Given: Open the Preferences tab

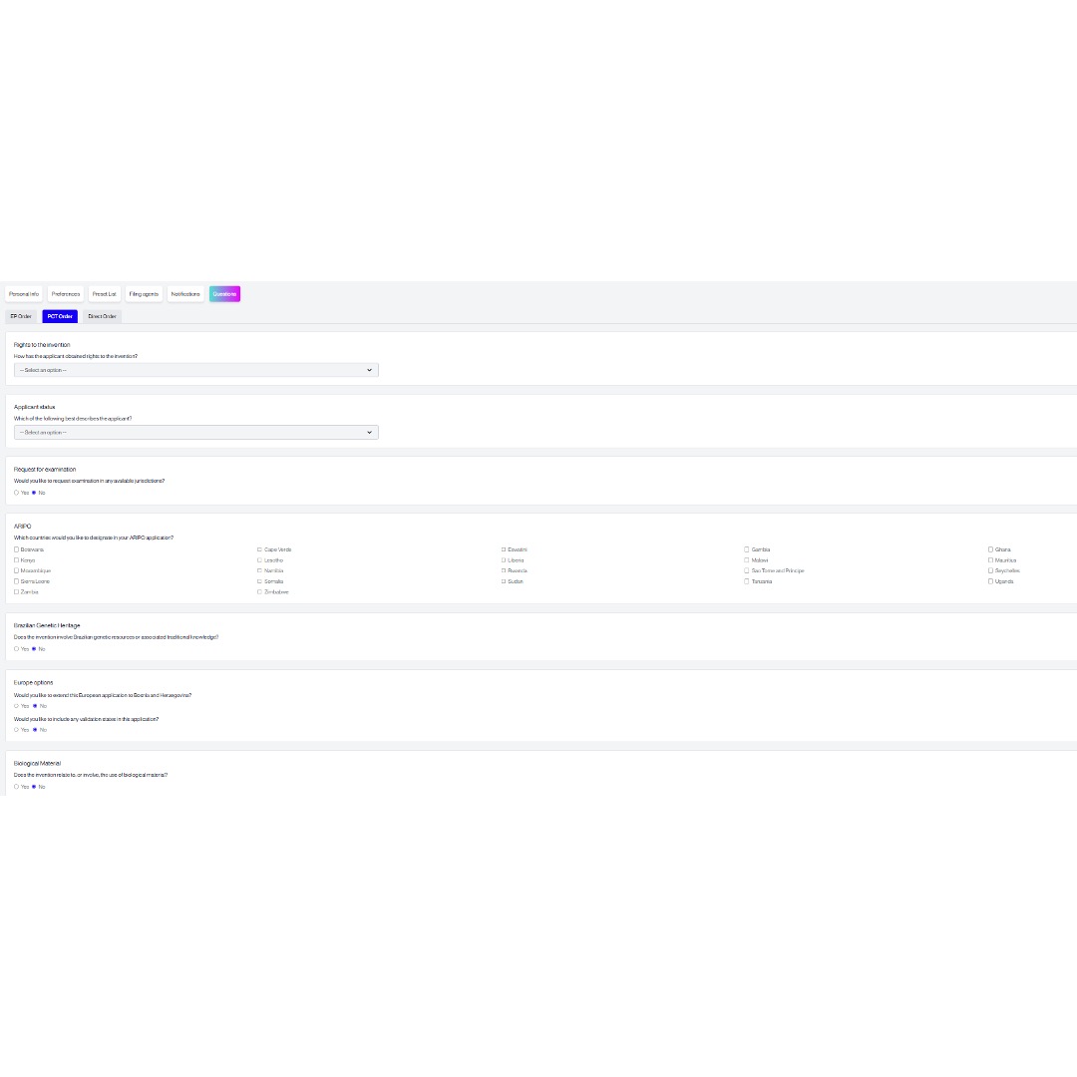Looking at the screenshot, I should tap(66, 294).
